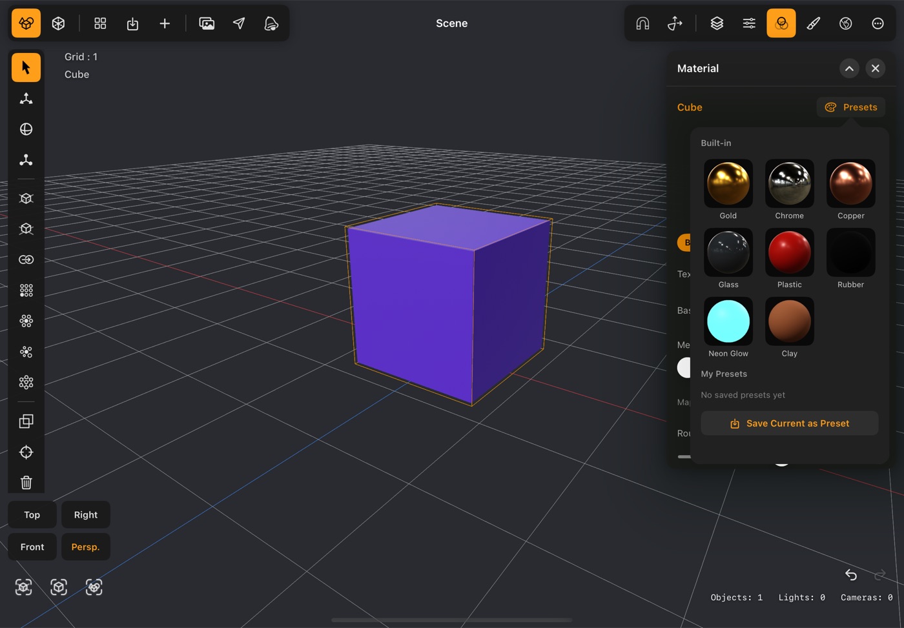The height and width of the screenshot is (628, 904).
Task: Apply the Neon Glow material preset
Action: pyautogui.click(x=728, y=321)
